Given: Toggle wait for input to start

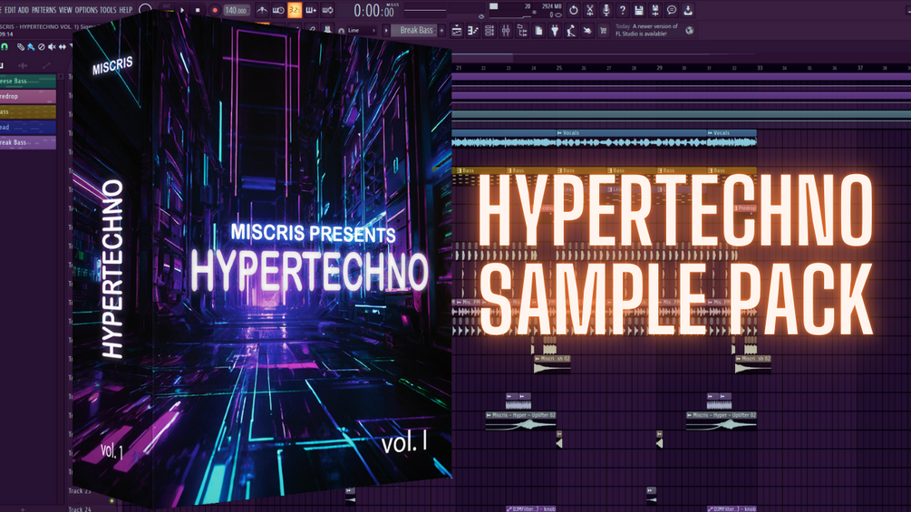Looking at the screenshot, I should pyautogui.click(x=278, y=10).
